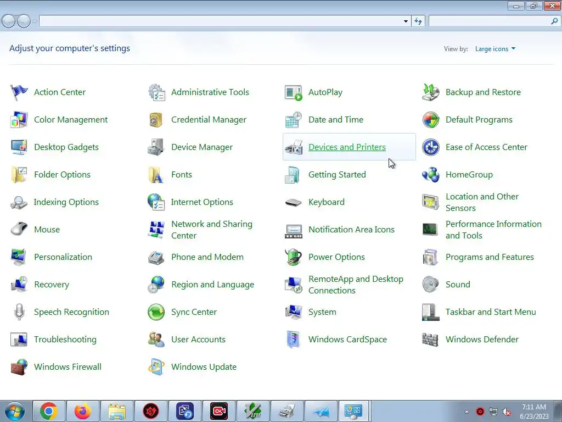Click the taskbar clock showing 7:11 AM
This screenshot has width=562, height=422.
click(x=534, y=412)
